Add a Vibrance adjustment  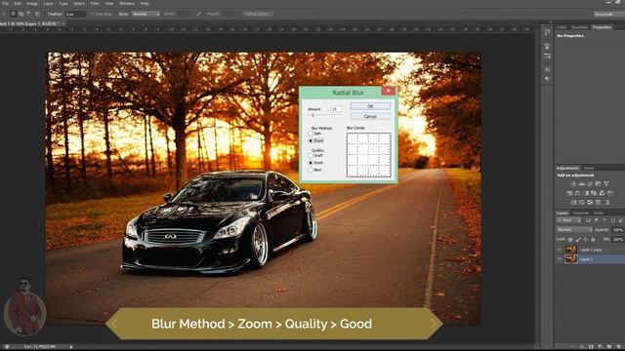(x=606, y=184)
